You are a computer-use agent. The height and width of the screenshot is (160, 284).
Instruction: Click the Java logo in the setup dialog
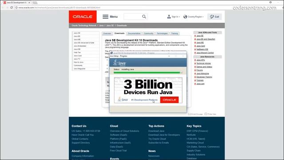pyautogui.click(x=119, y=63)
